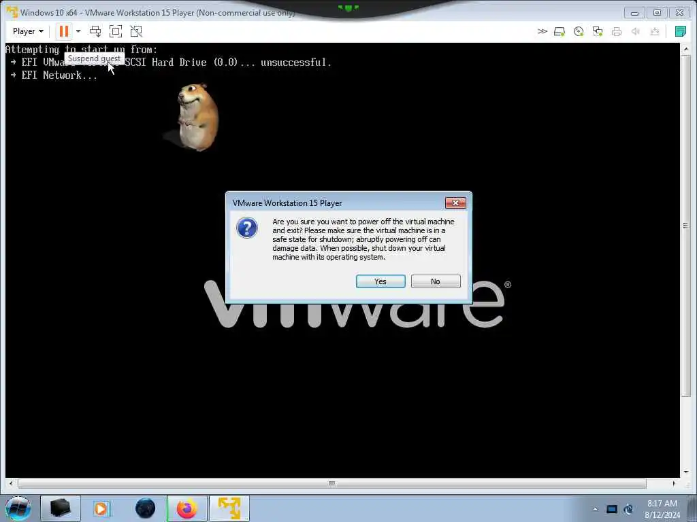Confirm power off with Yes button

tap(380, 281)
